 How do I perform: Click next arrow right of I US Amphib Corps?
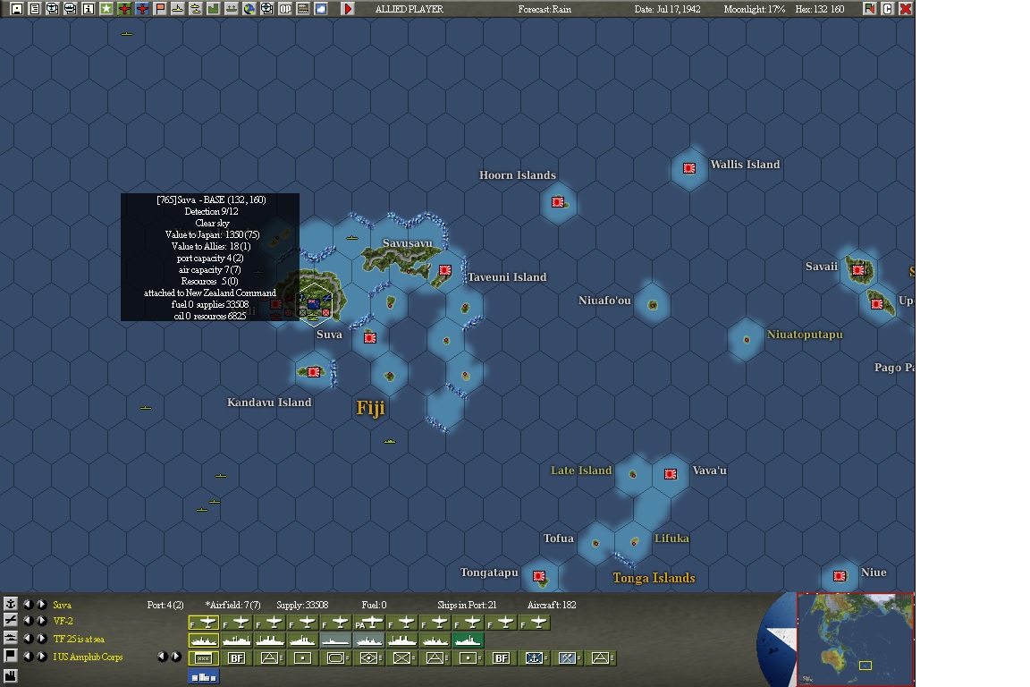click(175, 656)
